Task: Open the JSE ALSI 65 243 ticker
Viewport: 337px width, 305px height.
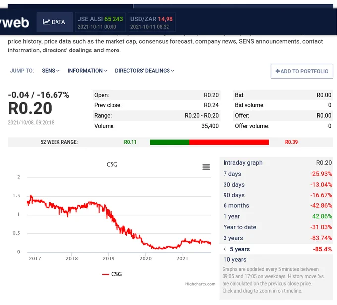Action: point(100,22)
